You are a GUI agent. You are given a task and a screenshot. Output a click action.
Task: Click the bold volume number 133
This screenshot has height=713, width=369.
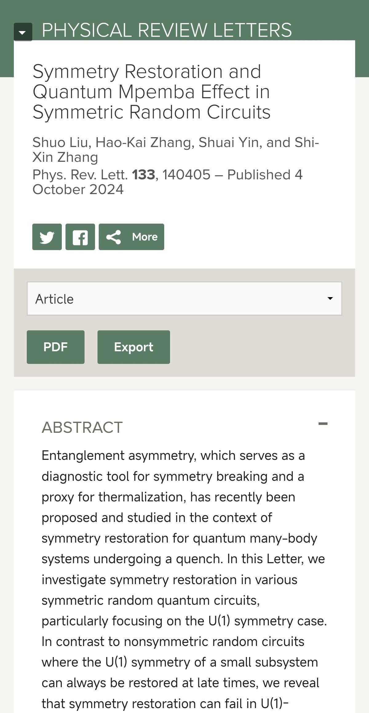click(144, 175)
